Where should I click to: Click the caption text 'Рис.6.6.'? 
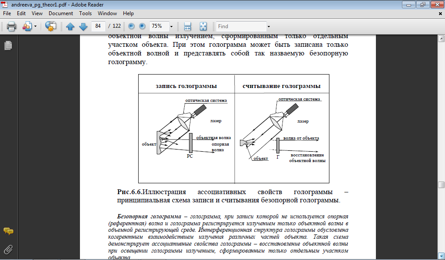130,192
